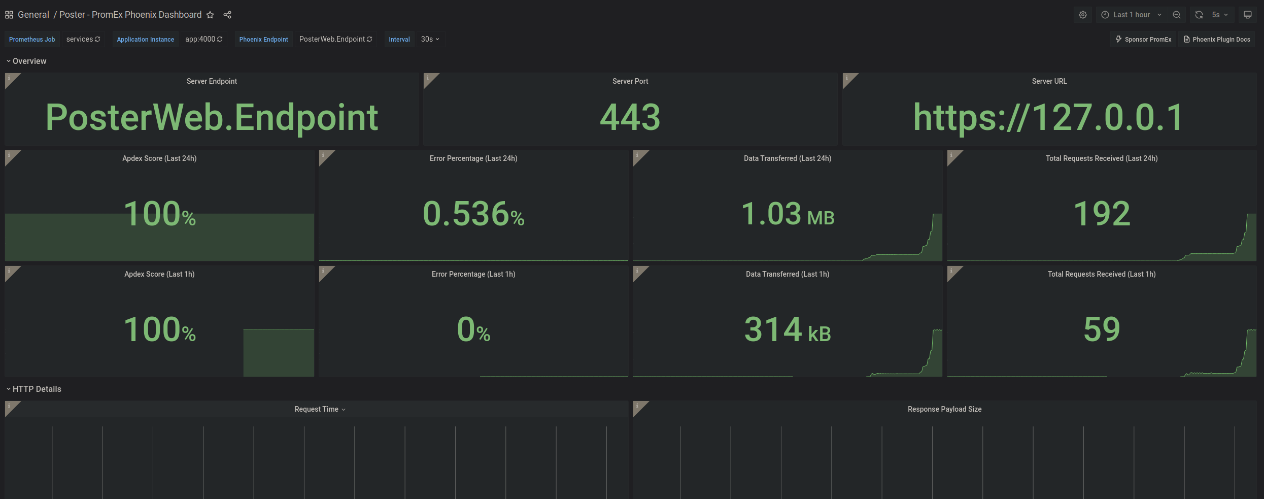Show info for Error Percentage (Last 24h)
Screen dimensions: 1264x499
click(x=324, y=155)
